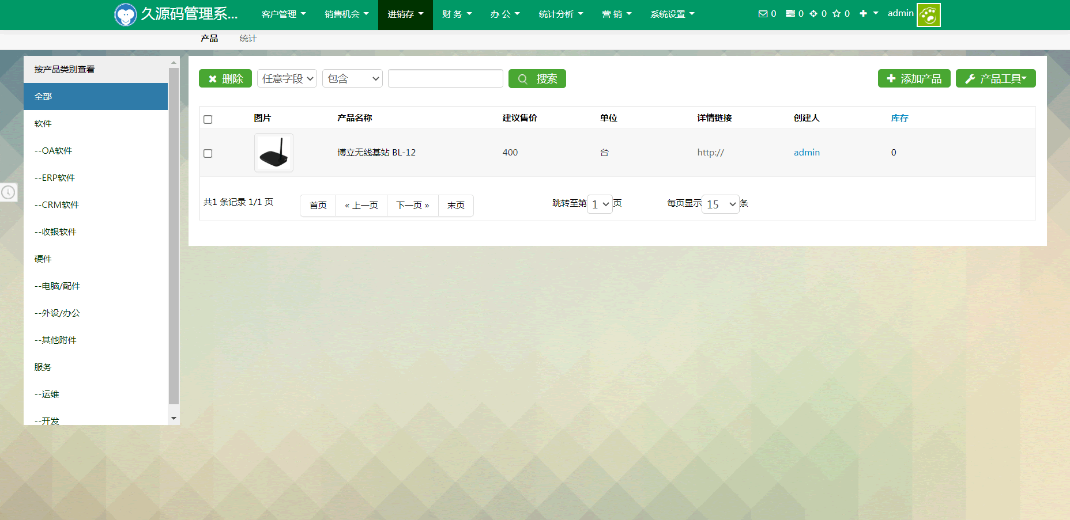Open the 每页显示 15 per-page dropdown
Image resolution: width=1070 pixels, height=520 pixels.
(x=720, y=204)
